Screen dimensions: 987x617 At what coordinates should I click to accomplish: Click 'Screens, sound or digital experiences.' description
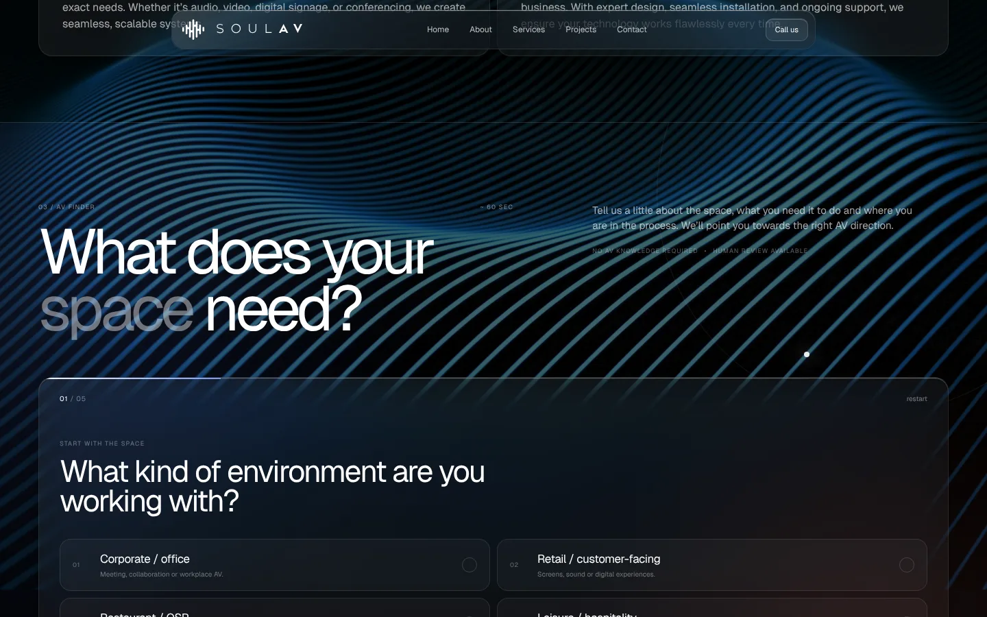596,574
